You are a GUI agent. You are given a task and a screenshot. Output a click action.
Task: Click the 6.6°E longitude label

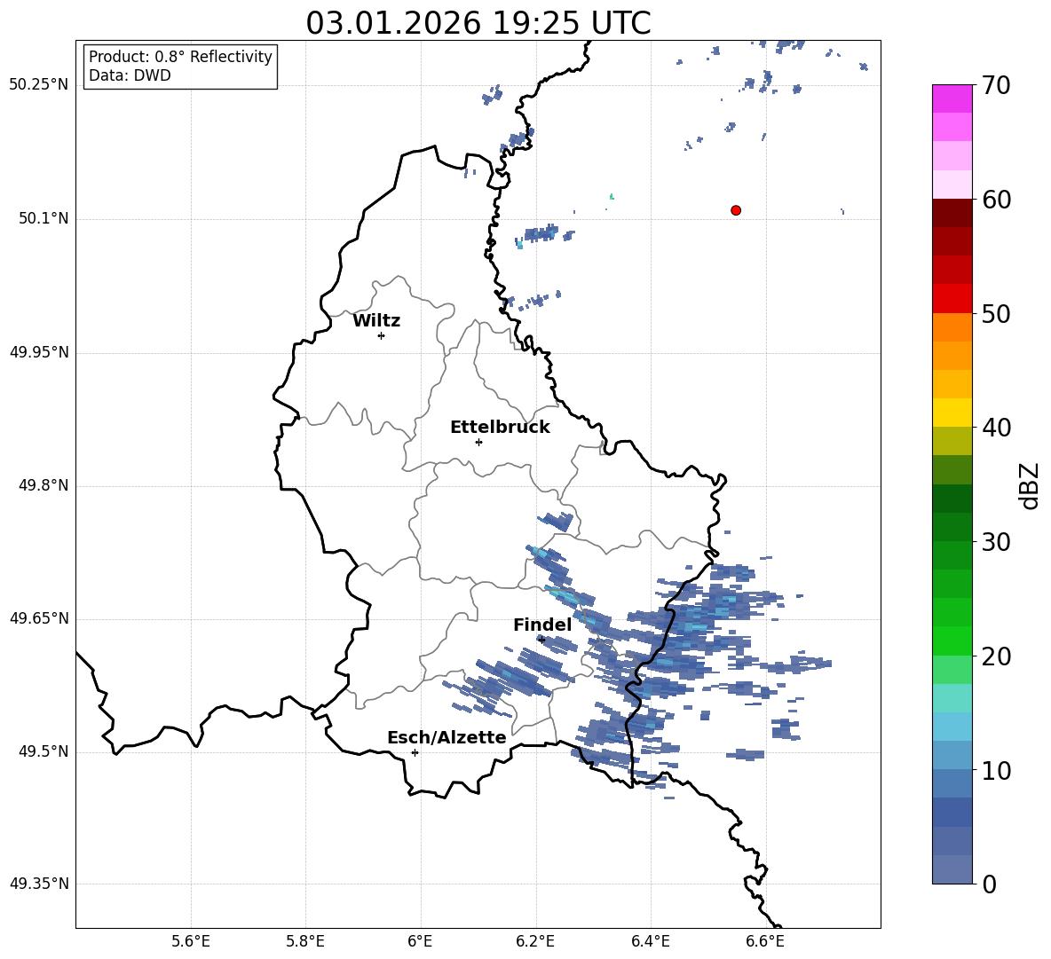765,941
